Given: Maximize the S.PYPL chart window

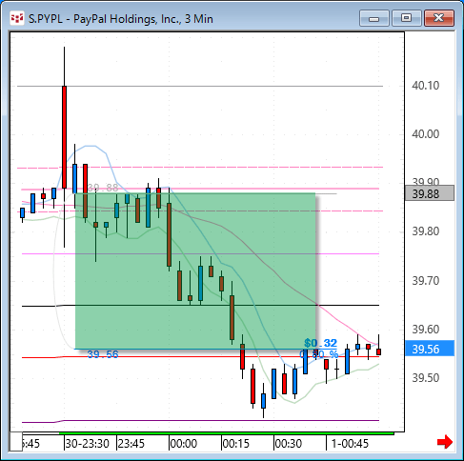Looking at the screenshot, I should click(406, 18).
